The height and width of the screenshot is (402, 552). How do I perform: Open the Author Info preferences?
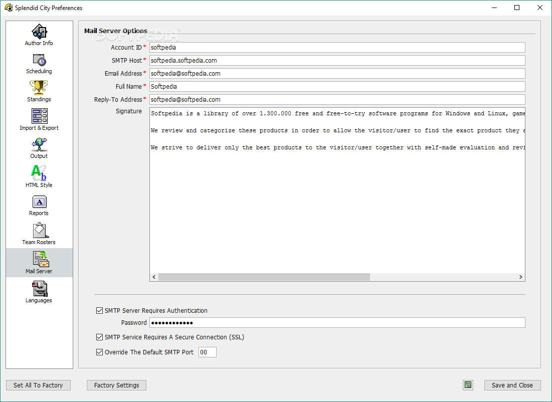(x=39, y=35)
